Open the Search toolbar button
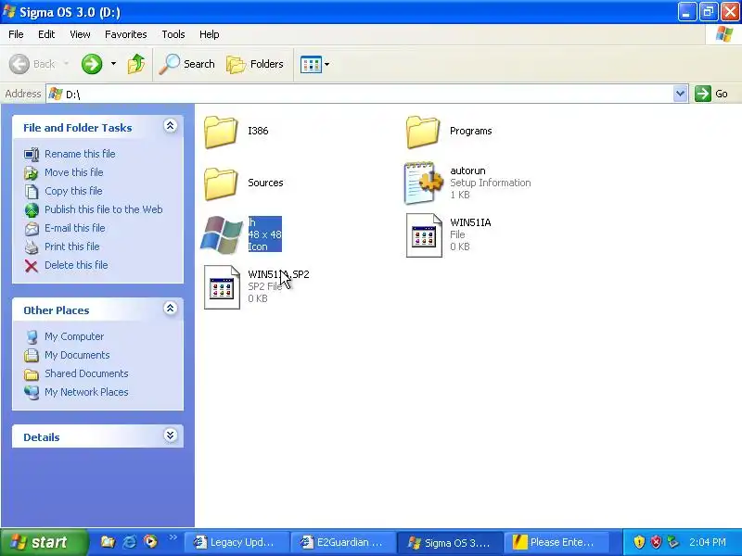The image size is (742, 556). coord(187,64)
